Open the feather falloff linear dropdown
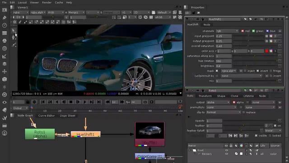Screen dimensions: 289x163 coord(273,130)
